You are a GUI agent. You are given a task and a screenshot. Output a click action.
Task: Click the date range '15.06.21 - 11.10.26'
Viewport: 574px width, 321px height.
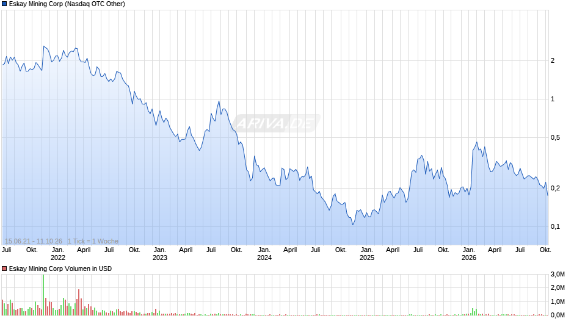pyautogui.click(x=34, y=241)
